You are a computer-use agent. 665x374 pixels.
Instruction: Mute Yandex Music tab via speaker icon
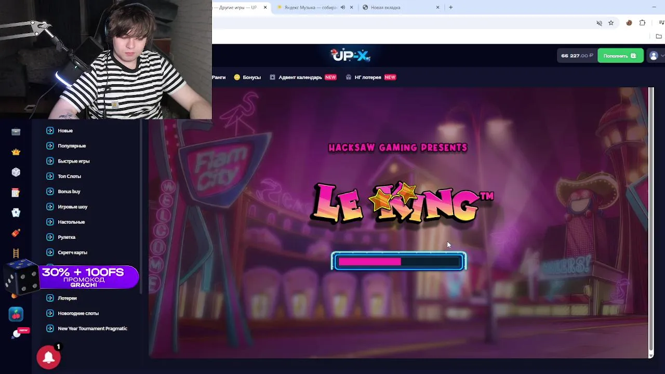click(x=342, y=7)
